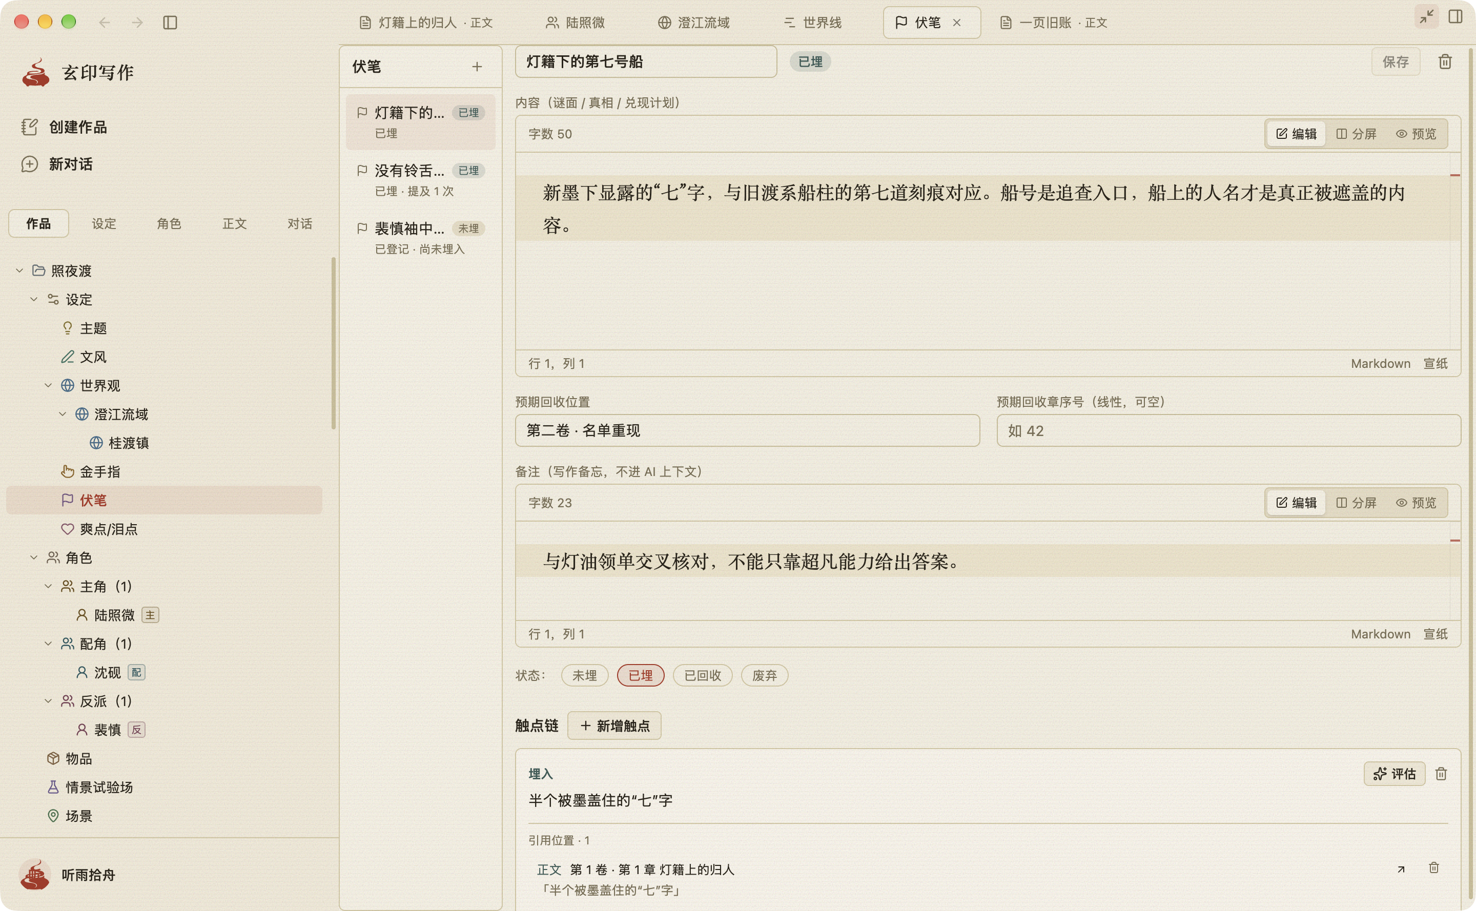Select the 设定 sidebar tab
The image size is (1476, 911).
(104, 223)
